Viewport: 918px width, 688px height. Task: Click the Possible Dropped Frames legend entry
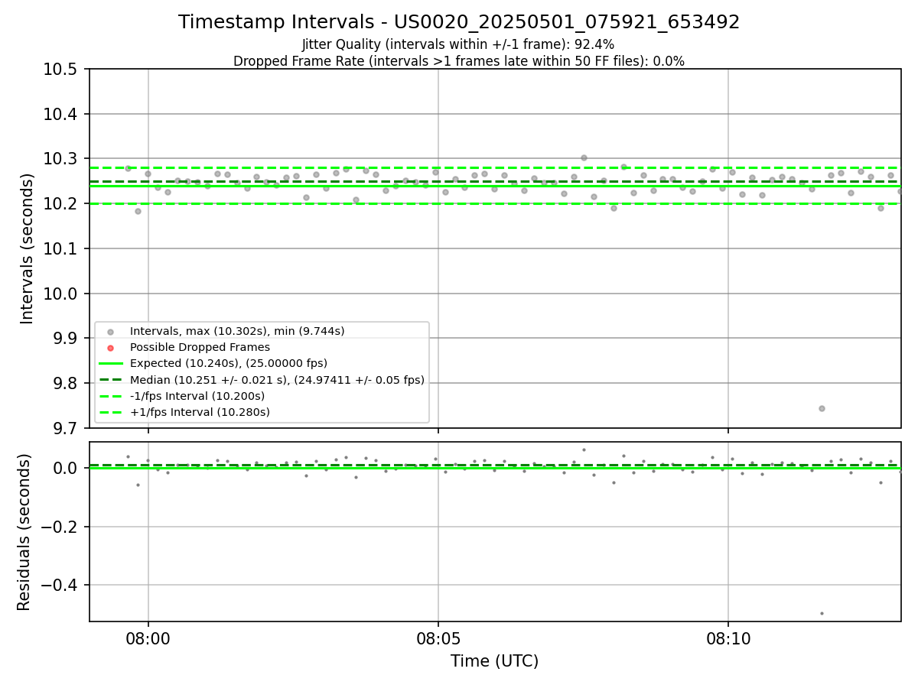pos(200,347)
